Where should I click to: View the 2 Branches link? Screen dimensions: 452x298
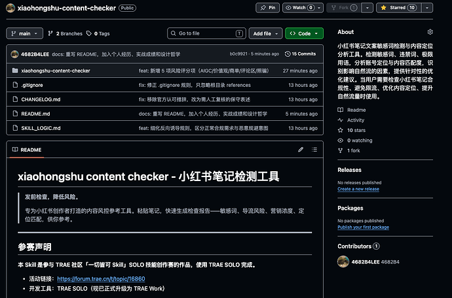pos(65,33)
